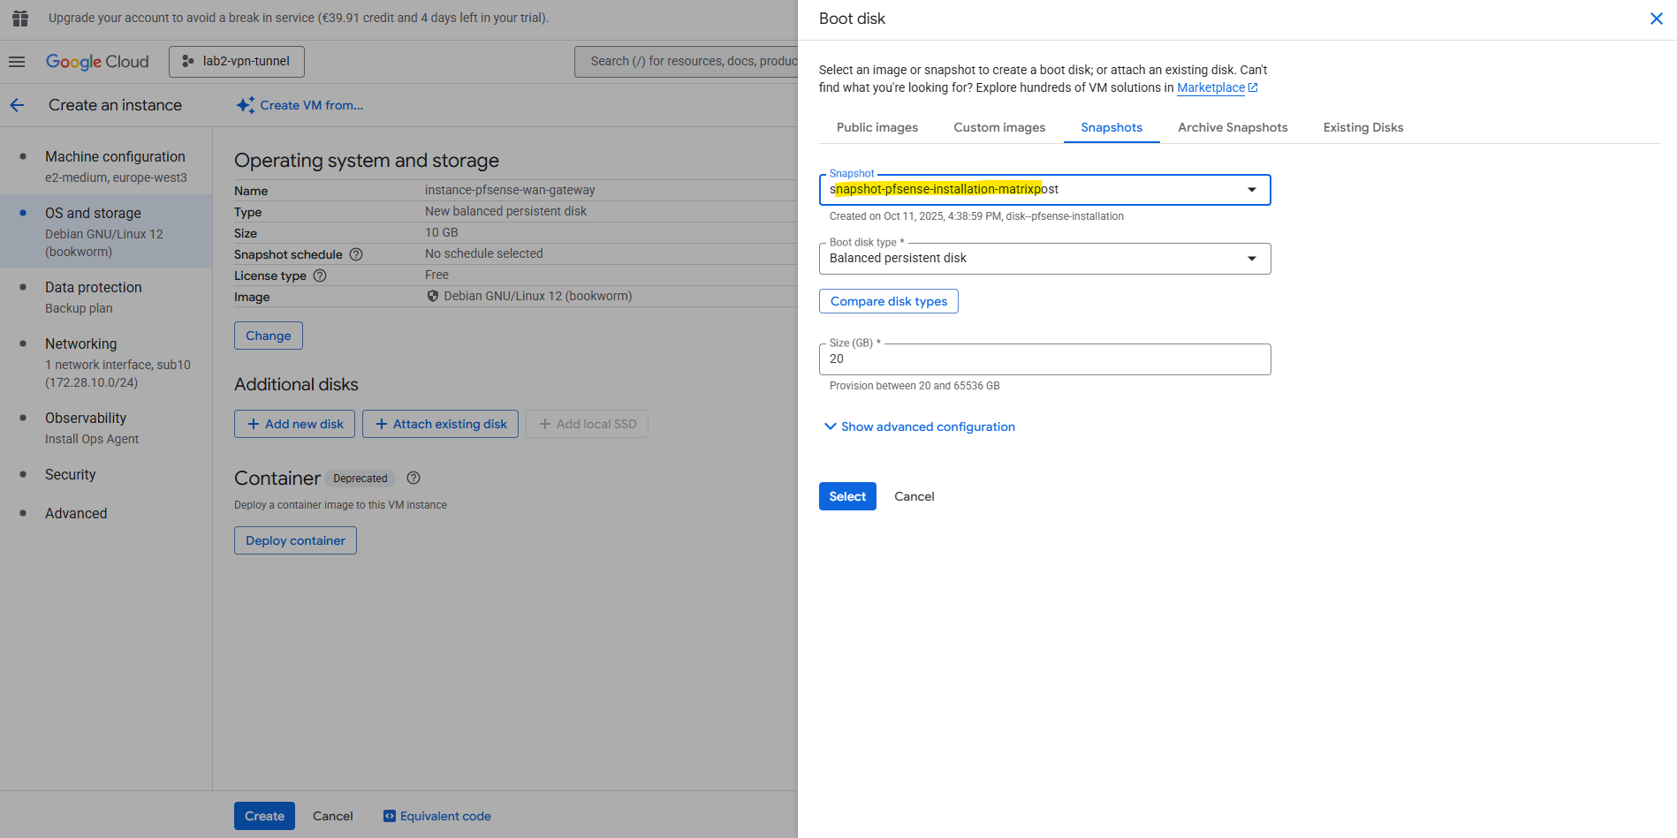Open the Boot disk type dropdown
Screen dimensions: 1677x838
[1251, 259]
